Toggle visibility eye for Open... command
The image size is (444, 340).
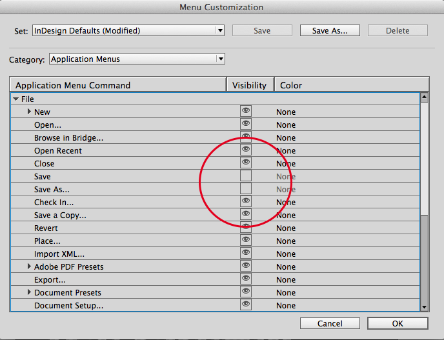246,125
